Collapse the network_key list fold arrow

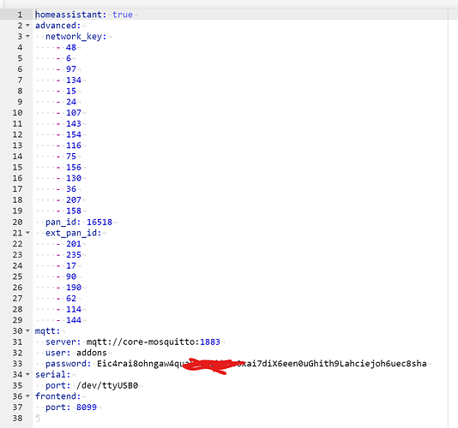pos(27,37)
